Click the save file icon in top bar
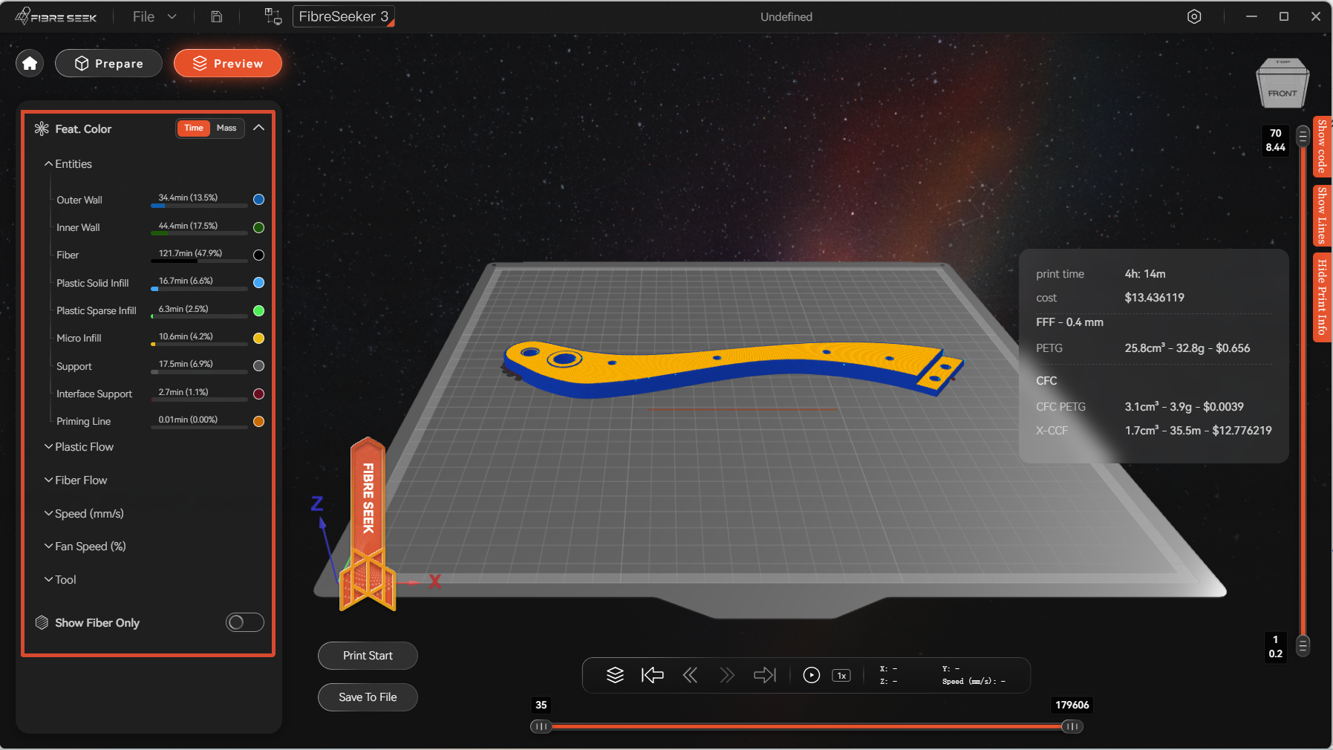Viewport: 1333px width, 750px height. point(216,16)
